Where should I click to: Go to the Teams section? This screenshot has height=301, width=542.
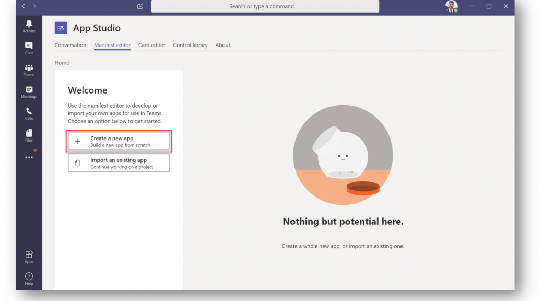coord(29,70)
